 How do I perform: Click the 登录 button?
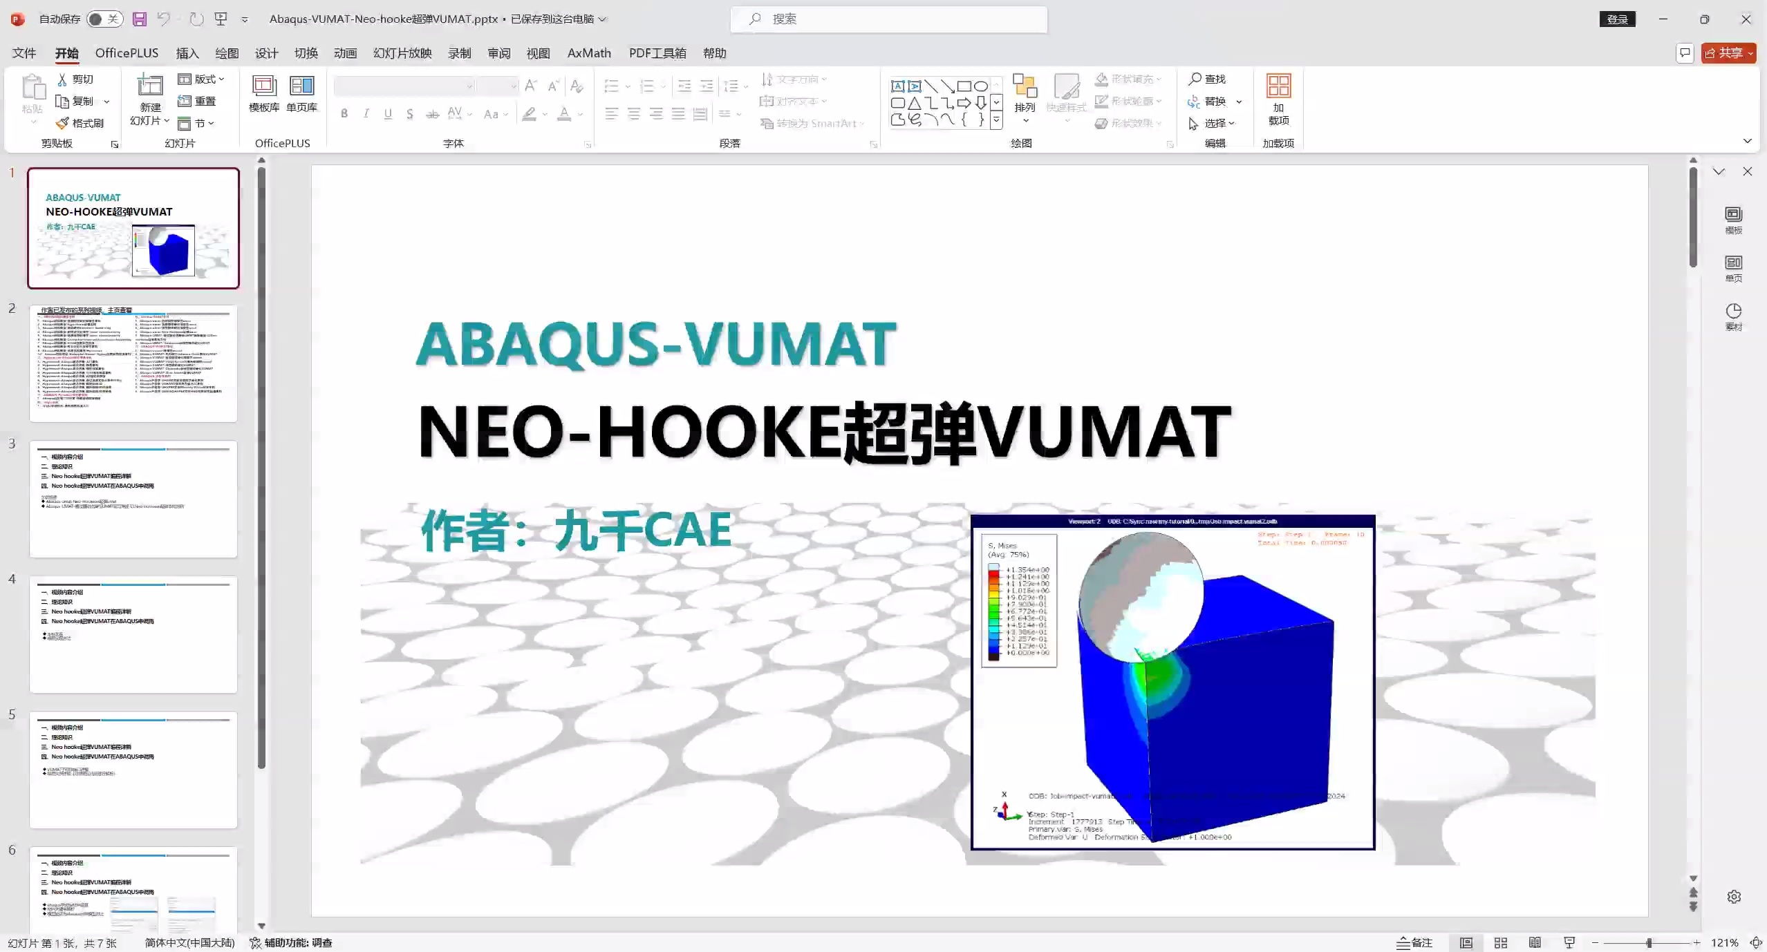click(1617, 19)
